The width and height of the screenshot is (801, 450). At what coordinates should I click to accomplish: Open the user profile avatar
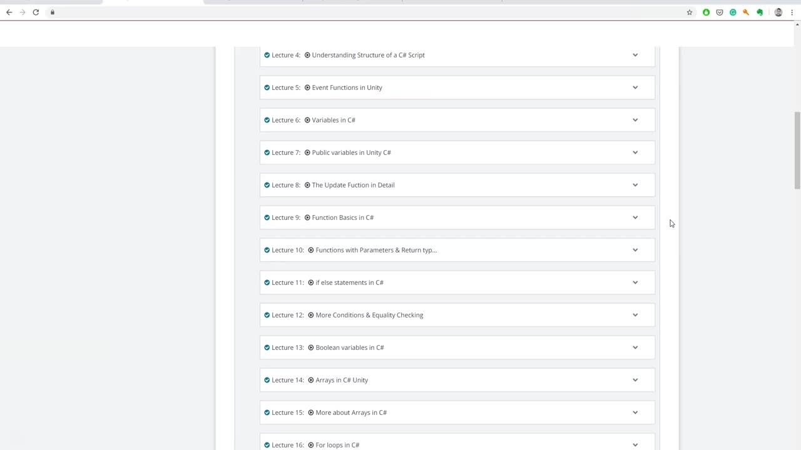click(778, 12)
